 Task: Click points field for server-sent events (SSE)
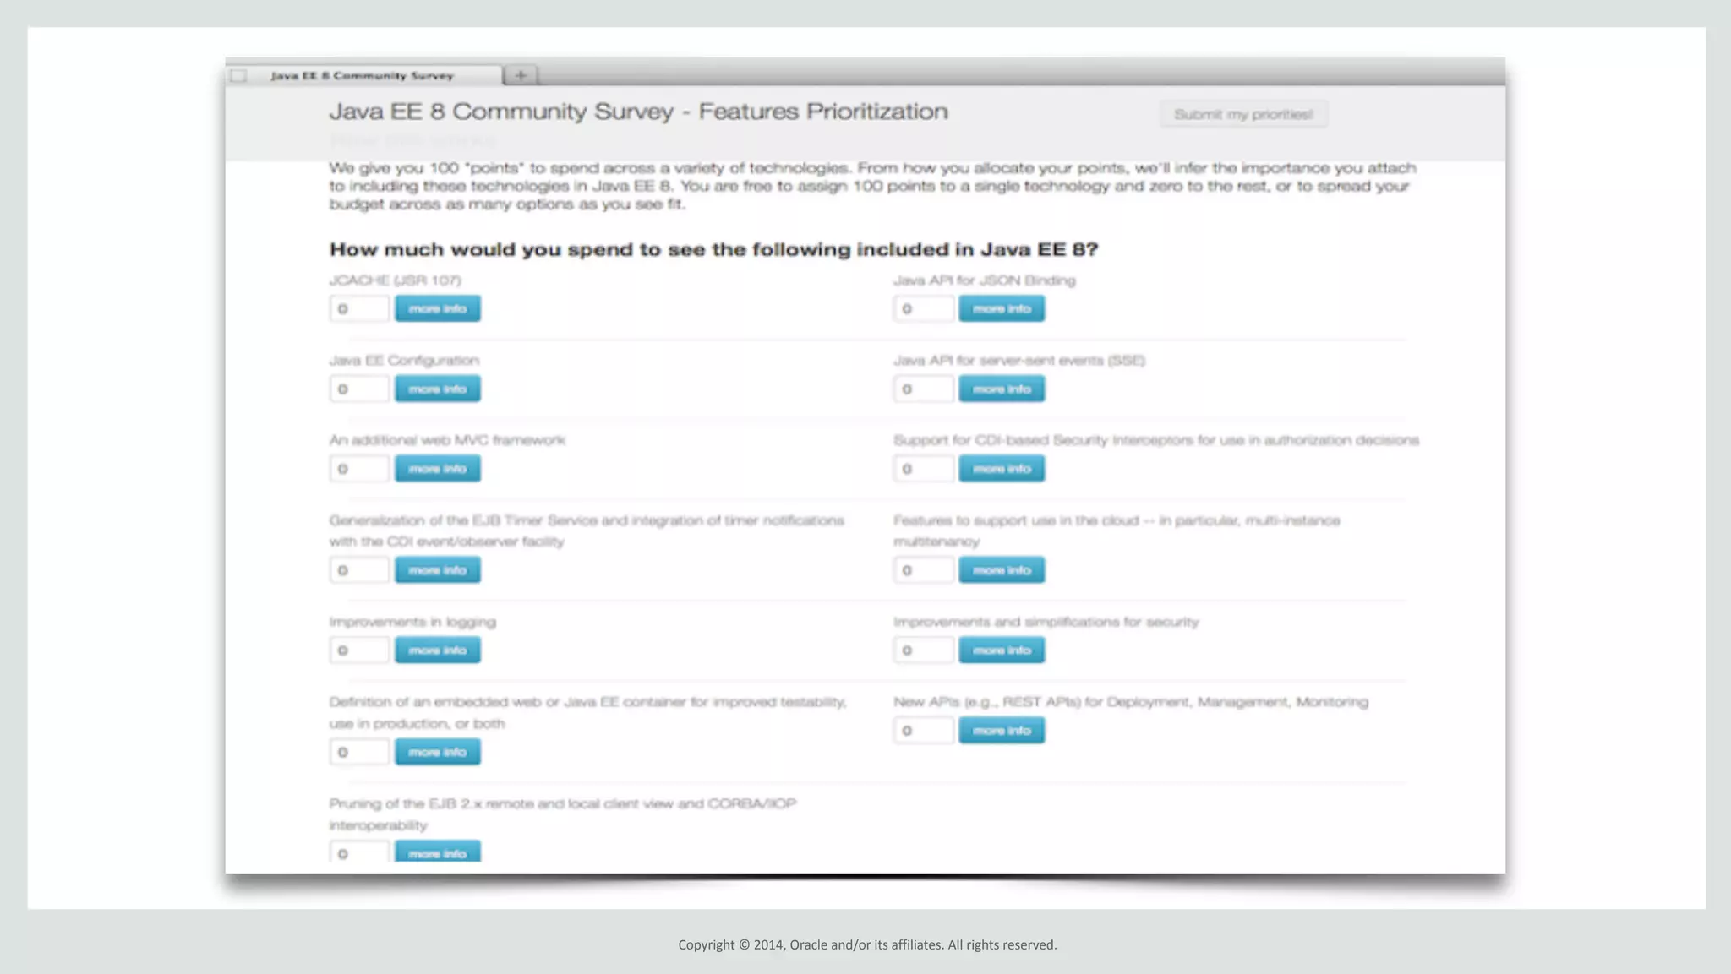(924, 389)
